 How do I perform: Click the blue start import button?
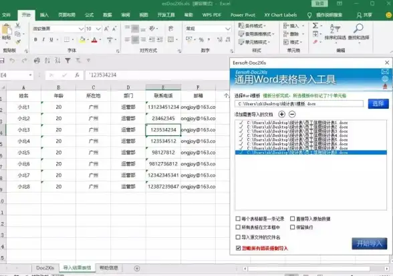click(x=369, y=243)
